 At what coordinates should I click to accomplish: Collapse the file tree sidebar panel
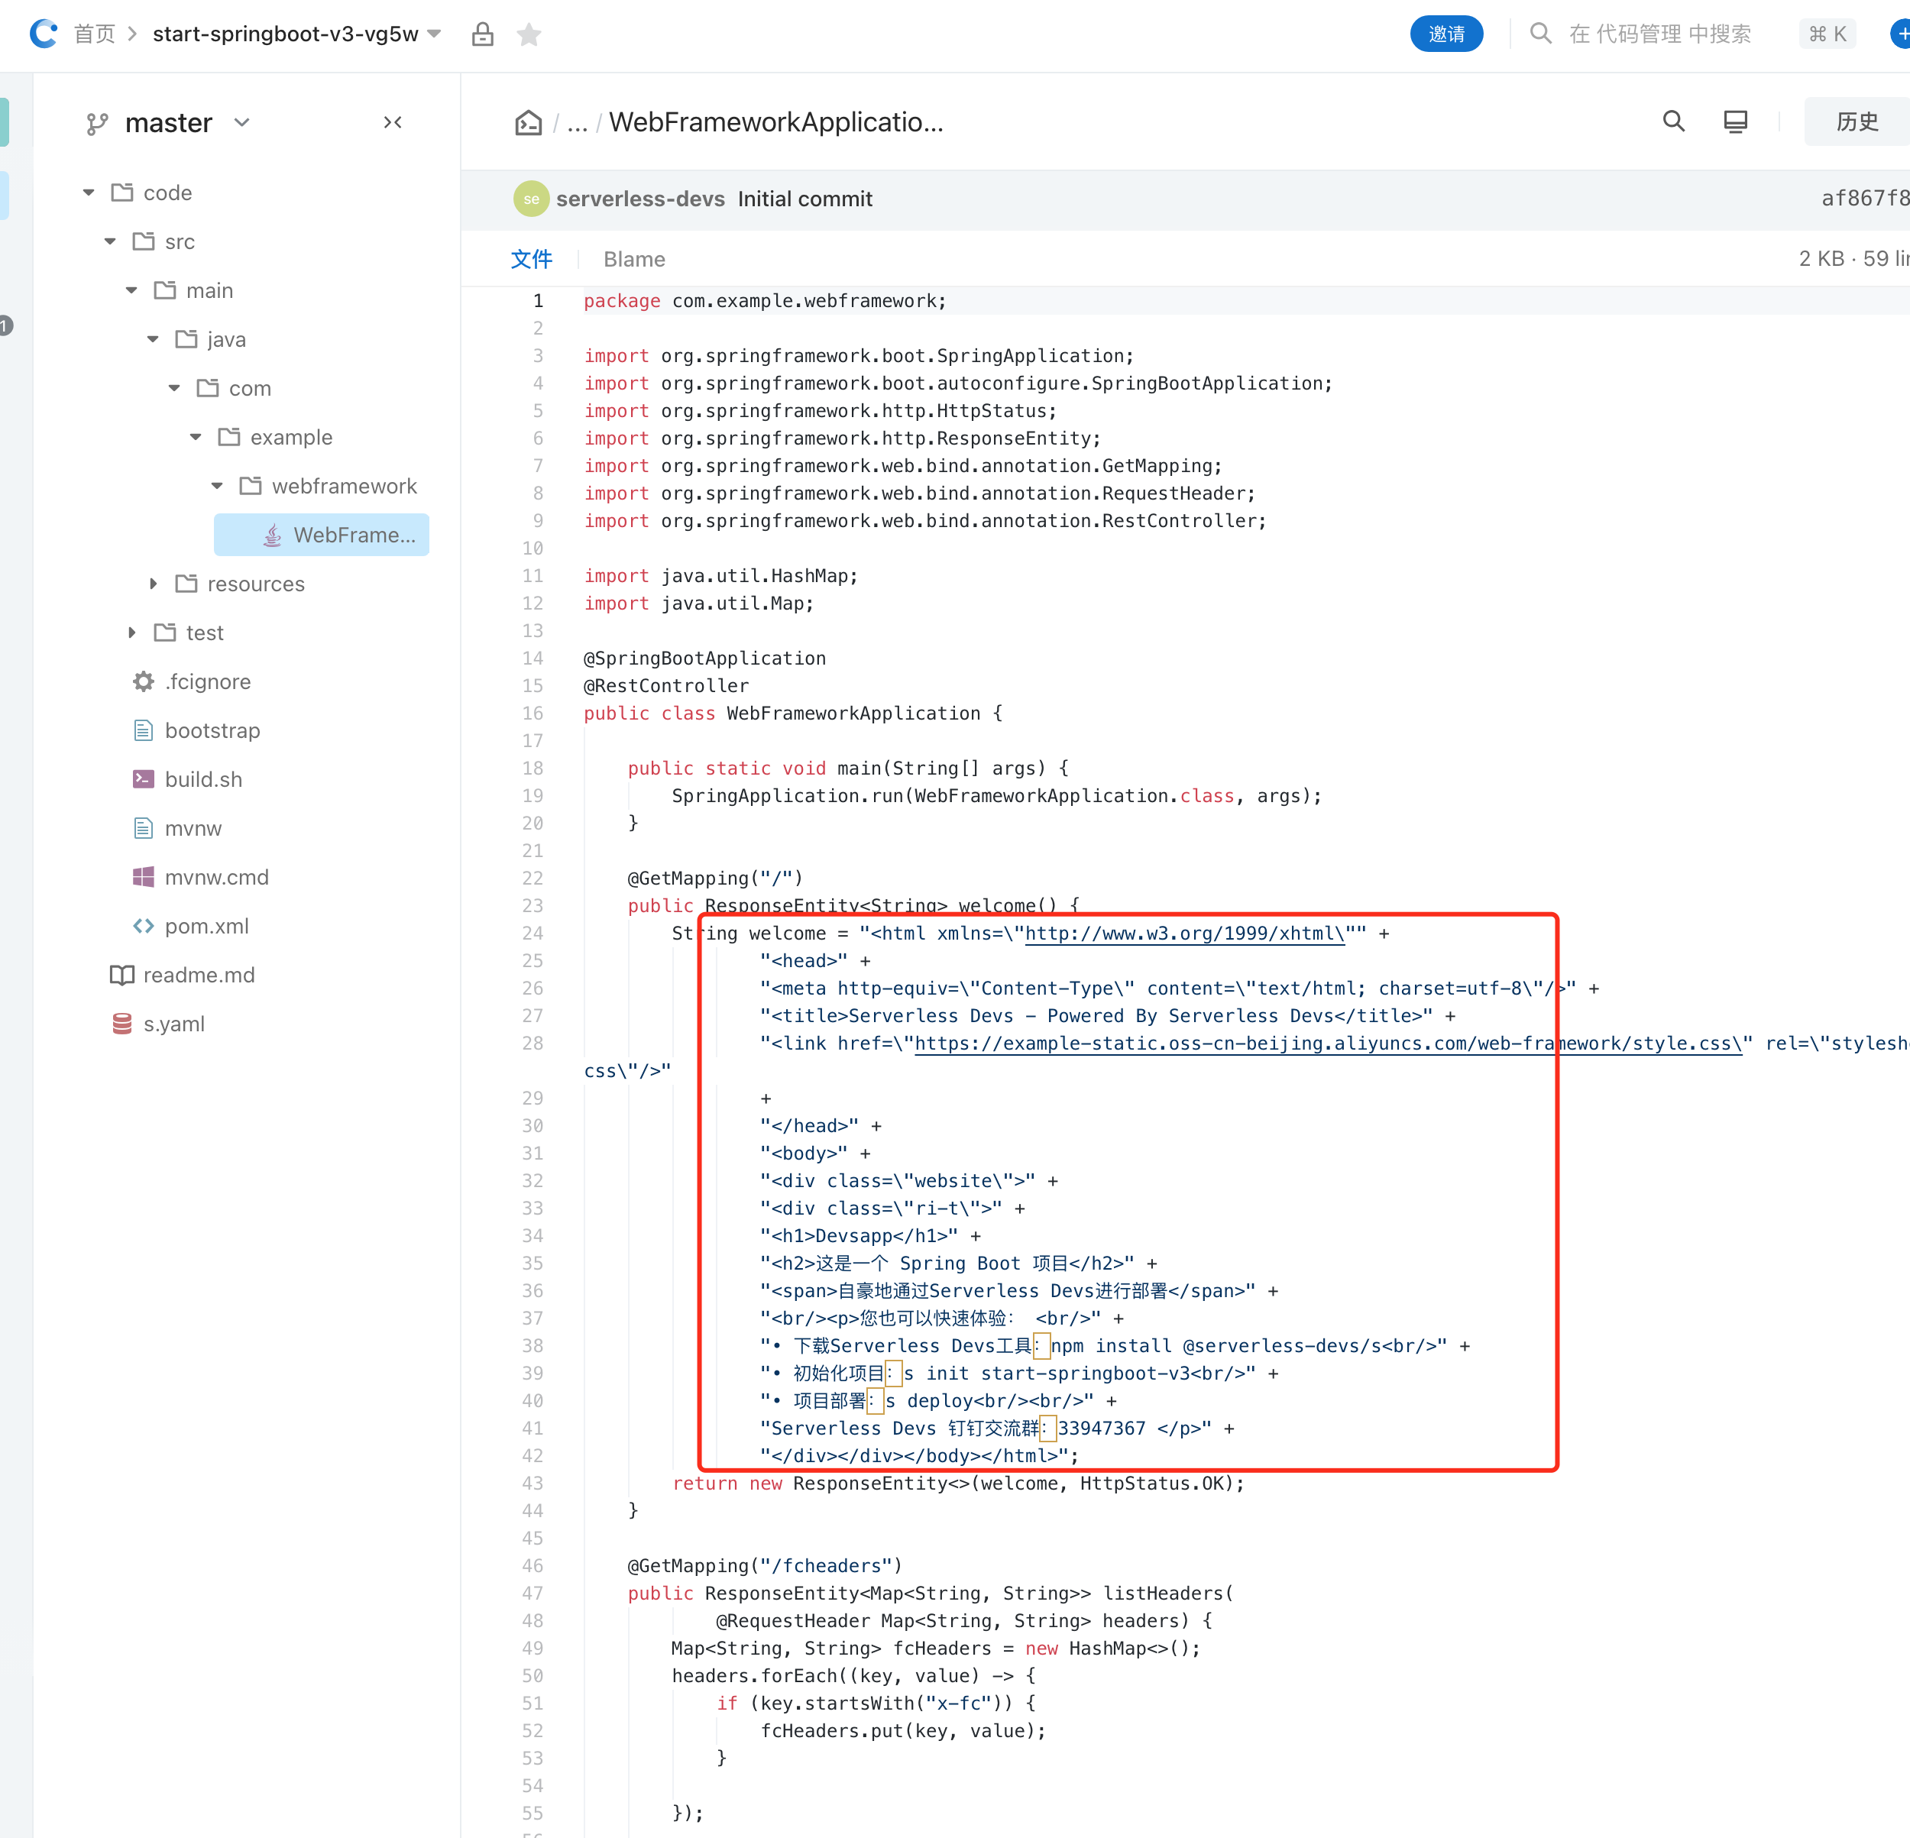pos(393,123)
